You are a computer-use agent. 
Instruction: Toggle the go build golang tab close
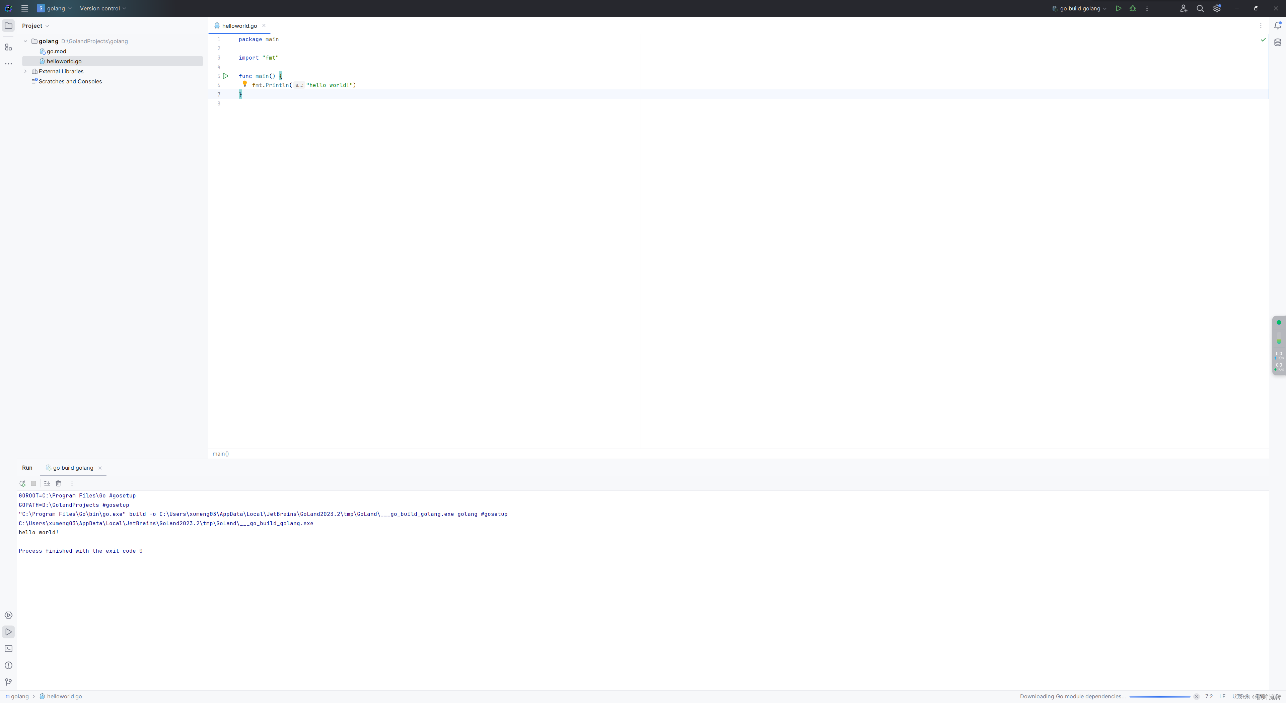(x=100, y=468)
